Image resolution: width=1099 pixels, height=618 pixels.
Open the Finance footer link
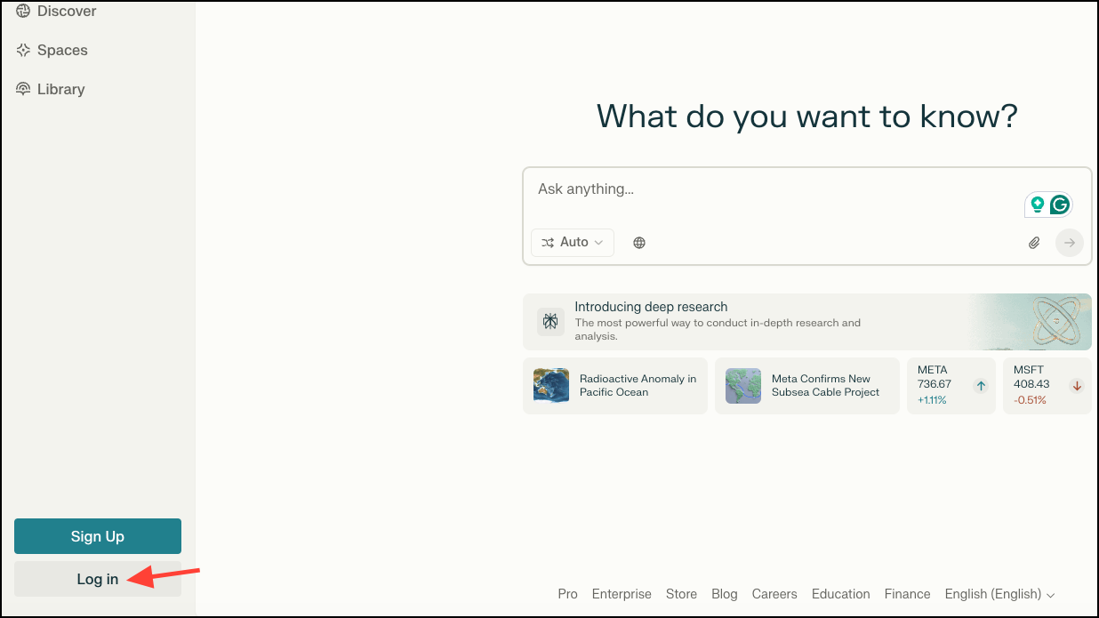tap(907, 594)
